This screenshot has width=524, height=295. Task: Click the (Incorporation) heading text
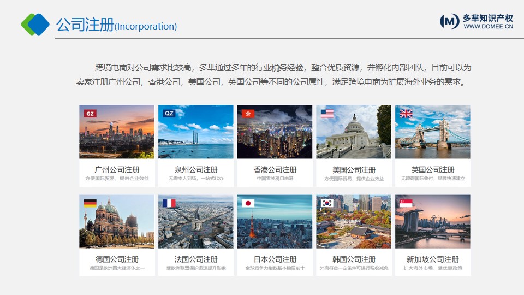coord(146,26)
